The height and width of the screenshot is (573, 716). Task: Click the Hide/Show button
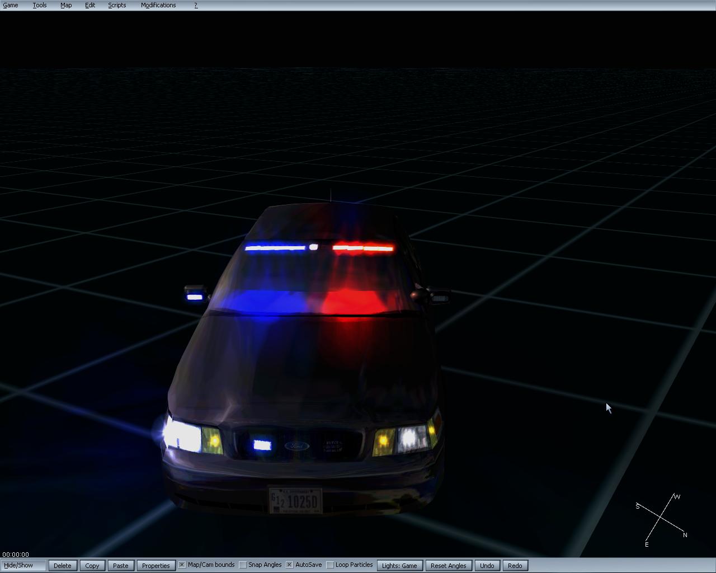tap(23, 566)
